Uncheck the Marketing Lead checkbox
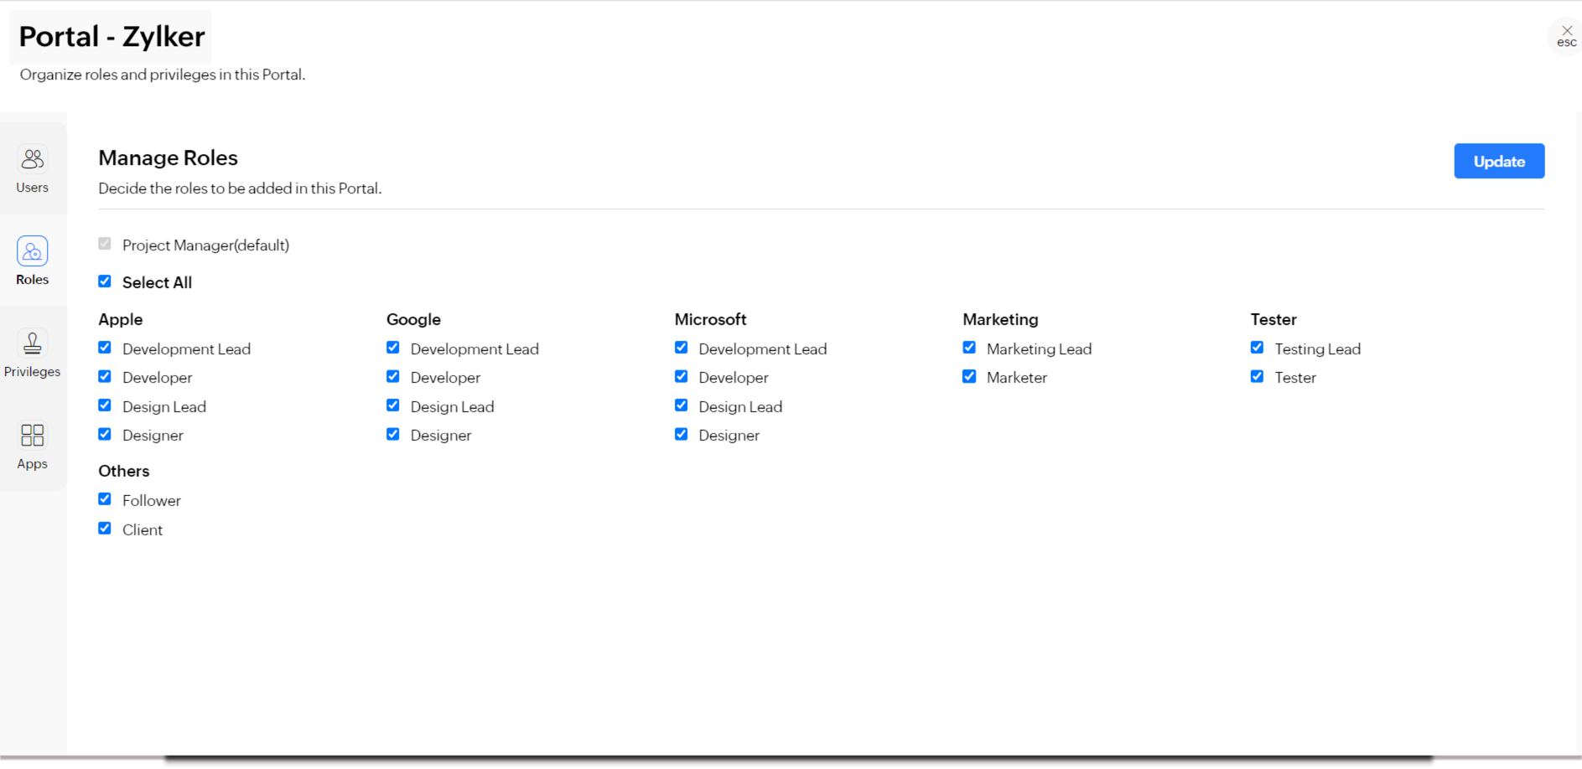The width and height of the screenshot is (1582, 769). click(969, 348)
